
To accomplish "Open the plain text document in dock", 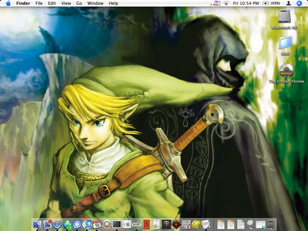I will click(241, 224).
